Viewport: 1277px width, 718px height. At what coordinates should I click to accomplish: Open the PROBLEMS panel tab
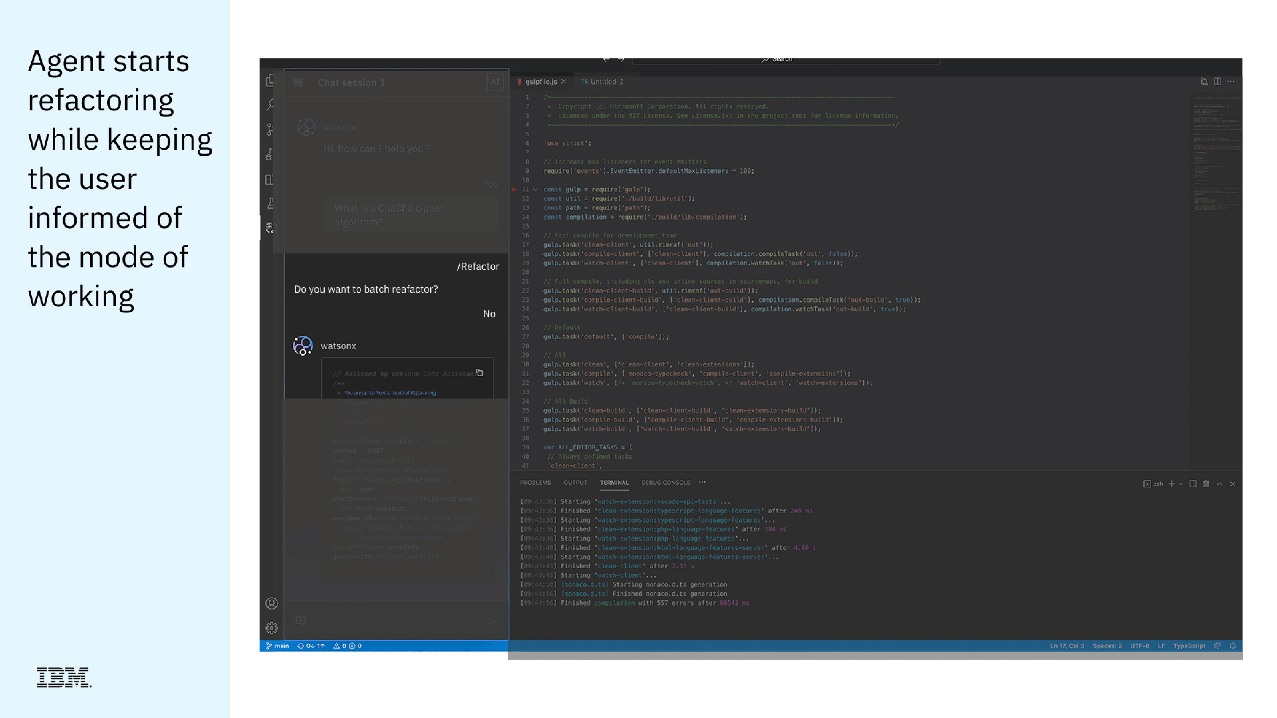point(535,482)
